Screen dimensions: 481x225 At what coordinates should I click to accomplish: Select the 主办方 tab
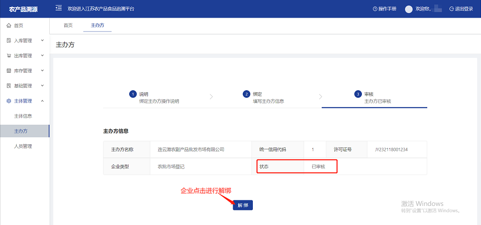coord(97,26)
